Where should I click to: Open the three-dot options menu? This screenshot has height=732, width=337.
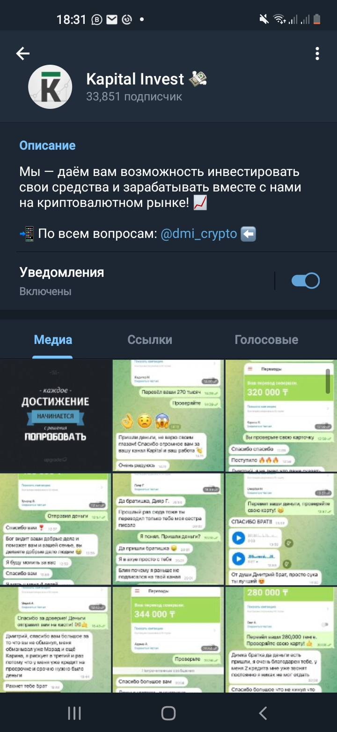pyautogui.click(x=317, y=54)
